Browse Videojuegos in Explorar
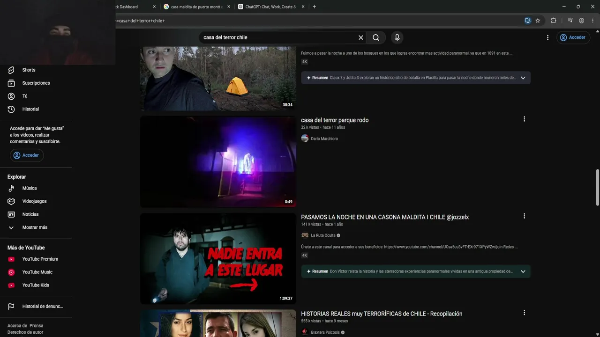 click(34, 201)
